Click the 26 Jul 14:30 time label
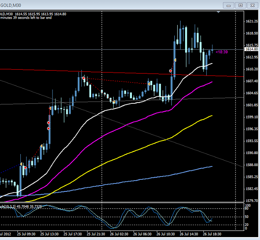This screenshot has height=240, width=260. [189, 234]
